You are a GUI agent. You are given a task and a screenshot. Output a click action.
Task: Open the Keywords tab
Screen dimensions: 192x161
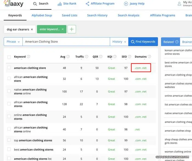[15, 15]
